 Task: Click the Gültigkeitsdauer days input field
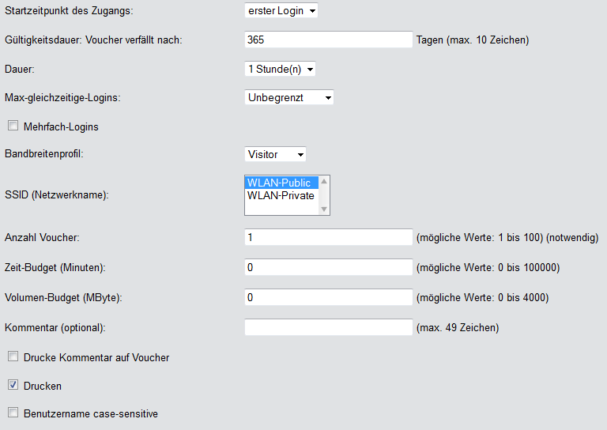(329, 40)
